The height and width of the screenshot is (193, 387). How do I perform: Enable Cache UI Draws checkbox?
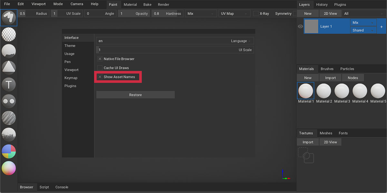[x=100, y=68]
